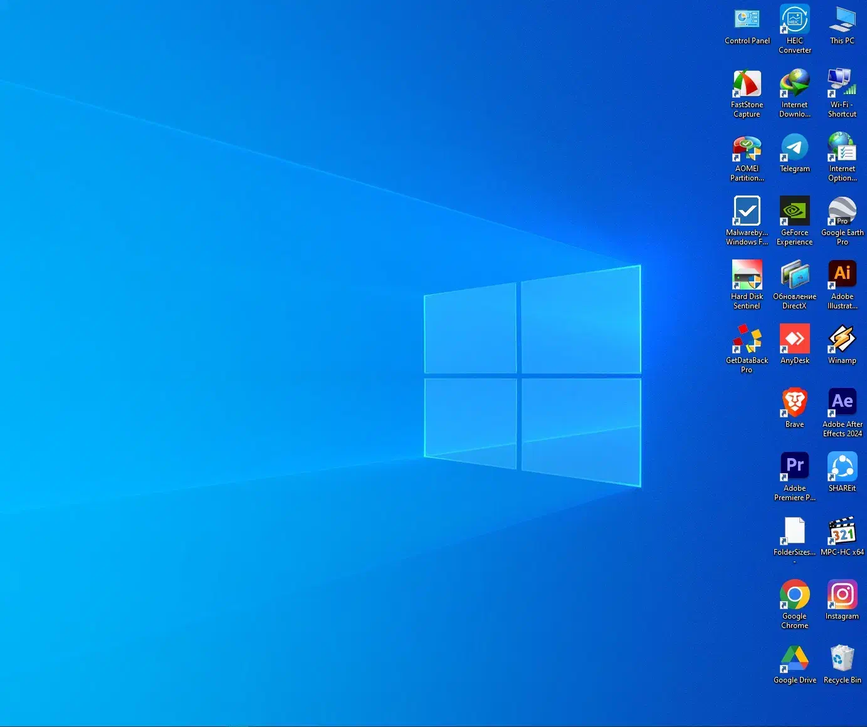Click the HEIC Converter shortcut
The image size is (867, 727).
tap(794, 21)
